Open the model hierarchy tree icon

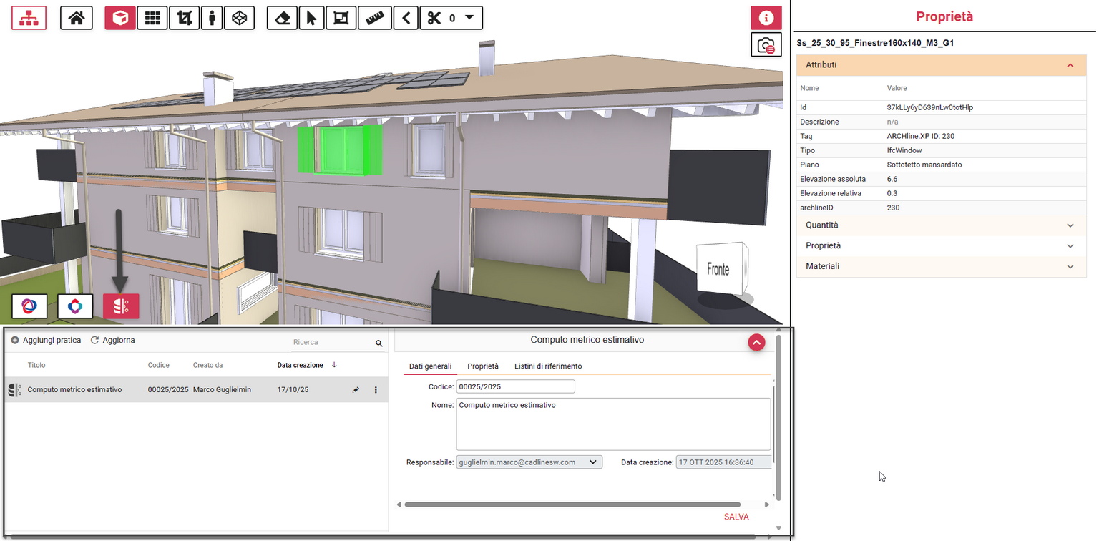click(x=29, y=18)
